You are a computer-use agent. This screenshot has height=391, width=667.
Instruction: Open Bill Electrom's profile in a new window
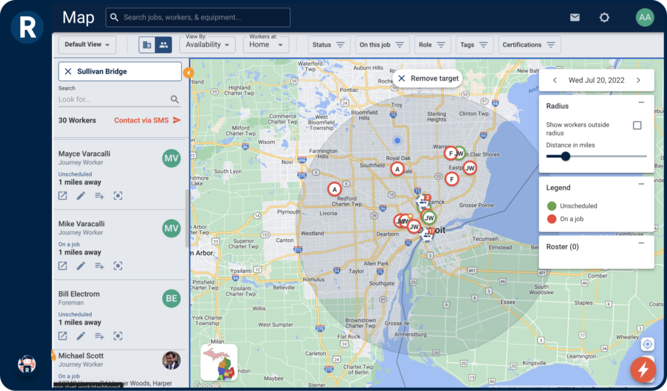[63, 336]
